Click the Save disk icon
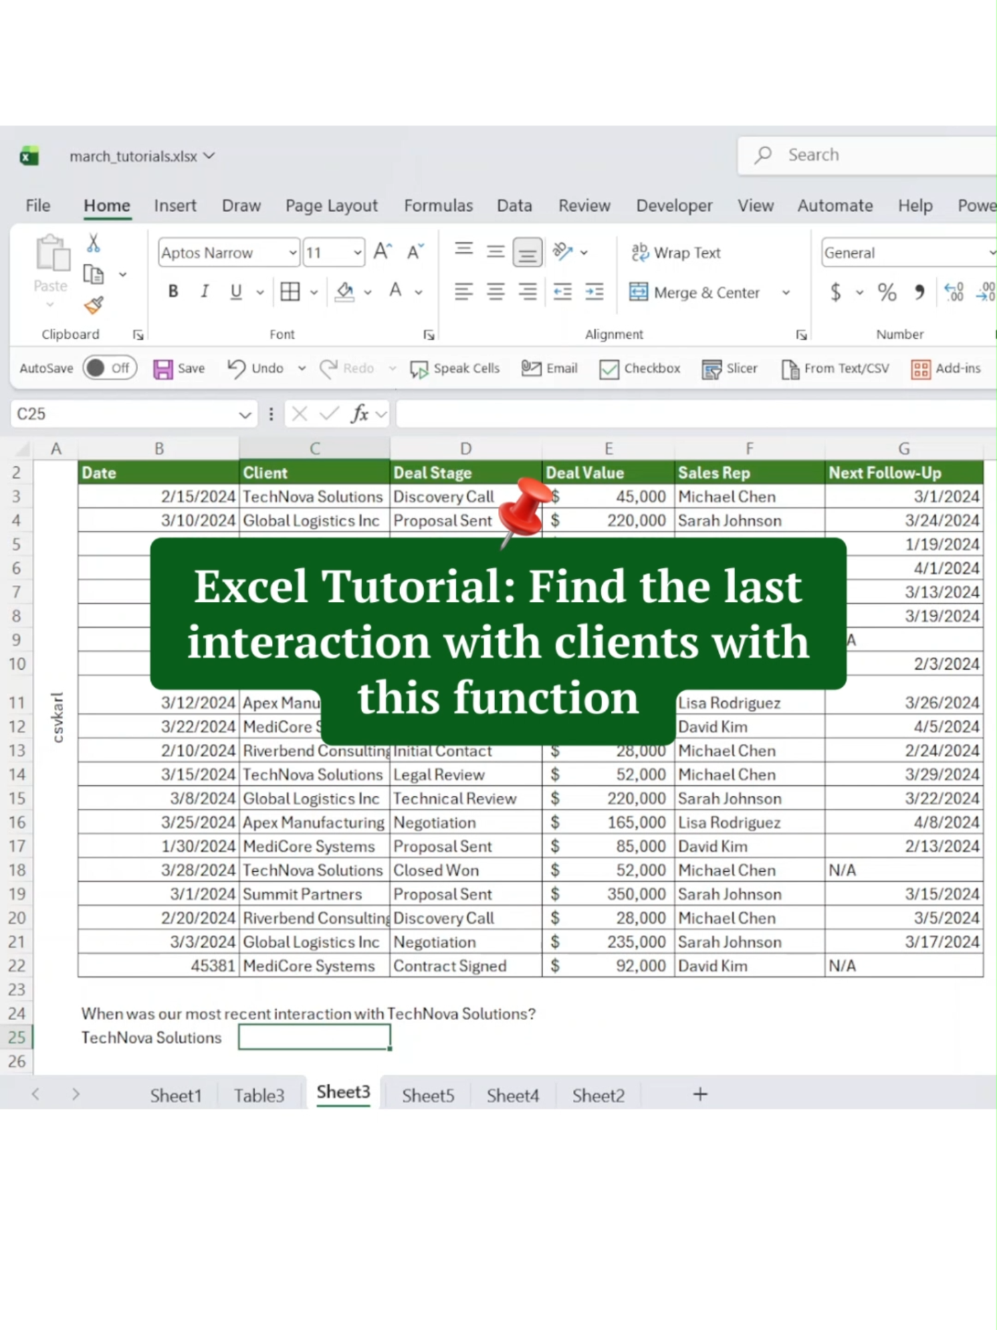 tap(163, 369)
